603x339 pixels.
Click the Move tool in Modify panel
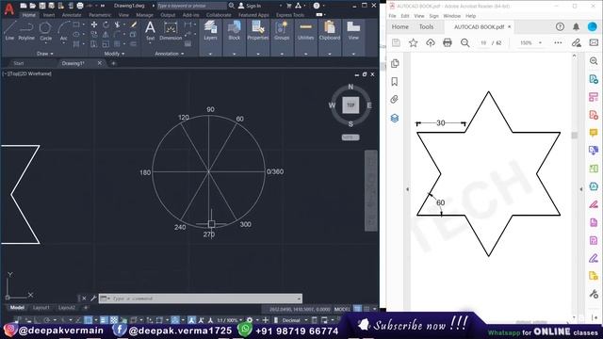pyautogui.click(x=94, y=24)
